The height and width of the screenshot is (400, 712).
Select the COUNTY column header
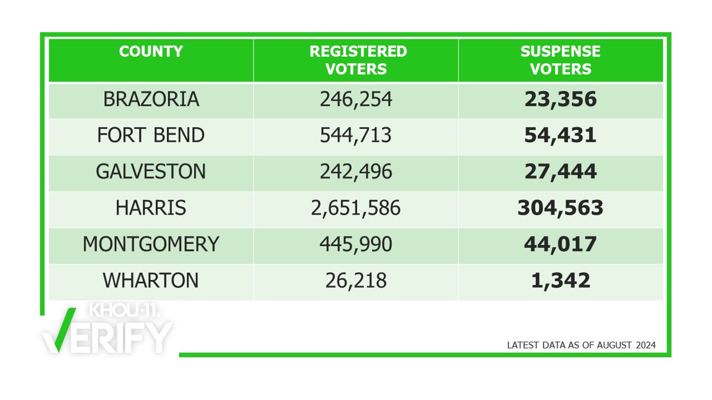151,51
